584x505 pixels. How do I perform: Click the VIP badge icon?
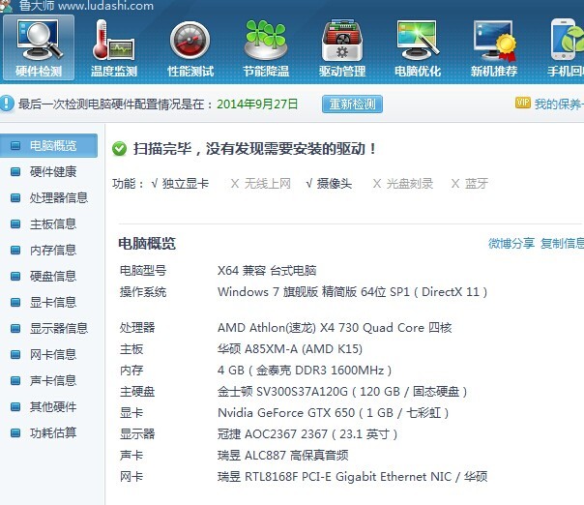pos(523,103)
